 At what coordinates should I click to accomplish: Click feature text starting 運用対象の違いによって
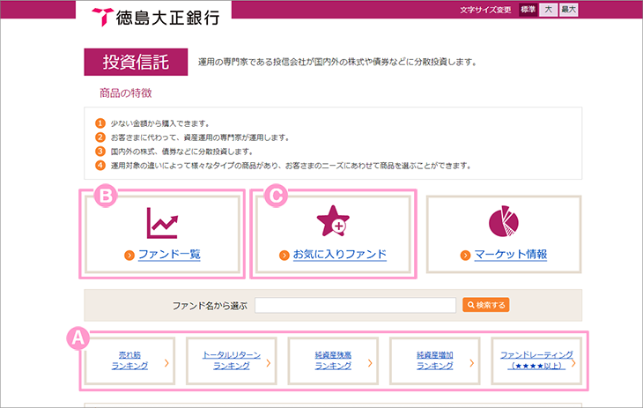(x=291, y=166)
